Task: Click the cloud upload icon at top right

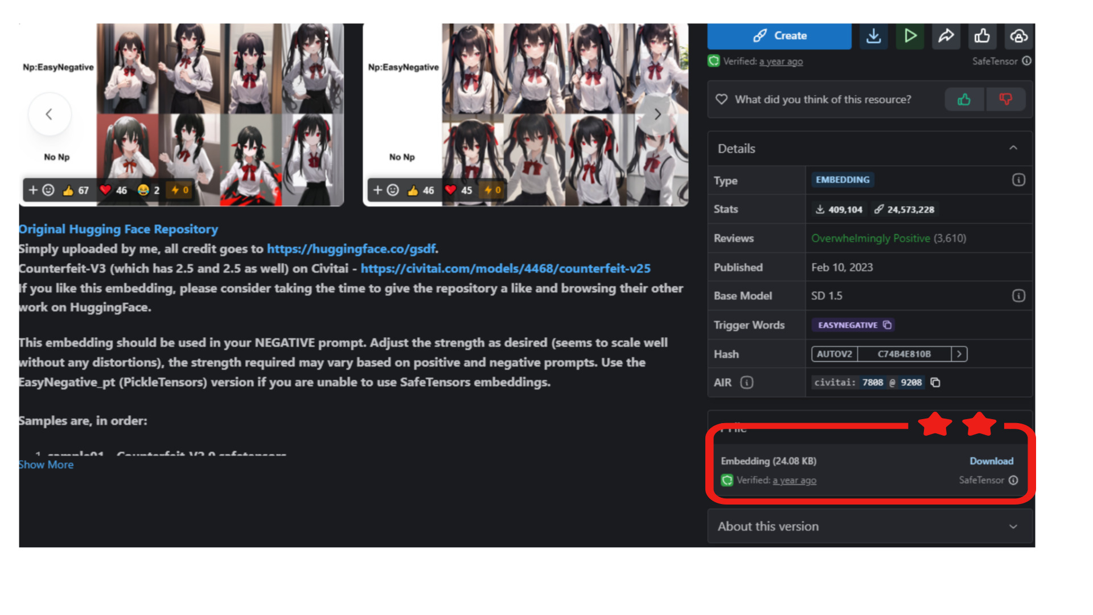Action: (1018, 36)
